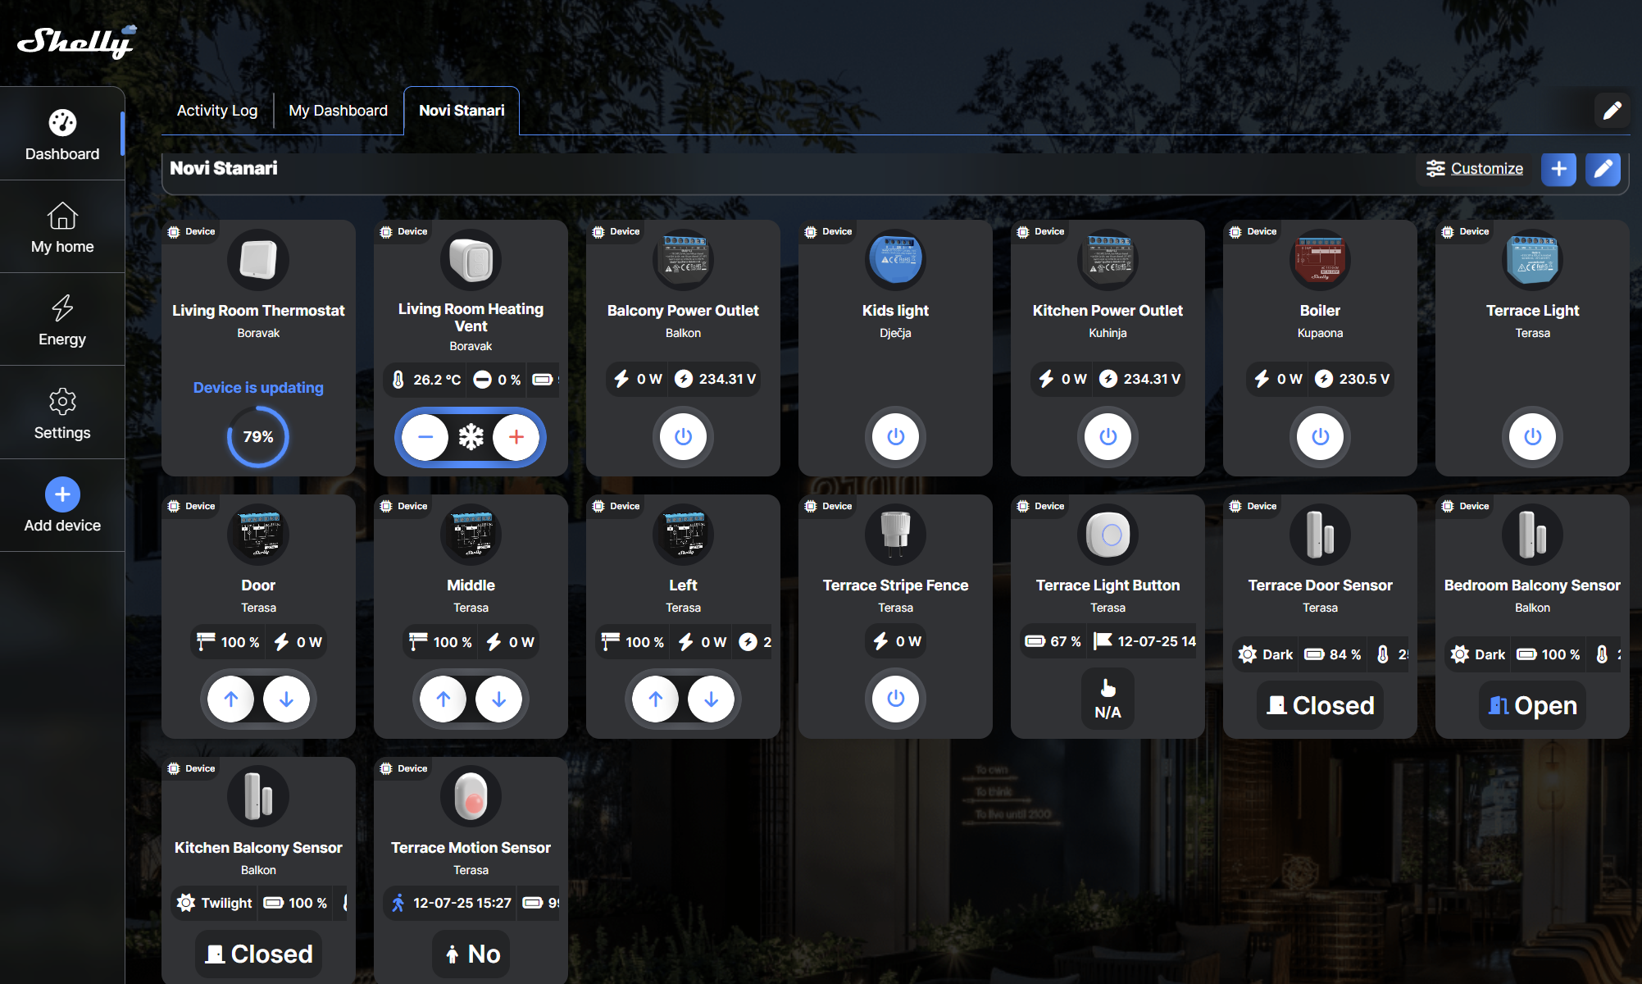Viewport: 1642px width, 984px height.
Task: Open the Energy section in sidebar
Action: click(x=62, y=320)
